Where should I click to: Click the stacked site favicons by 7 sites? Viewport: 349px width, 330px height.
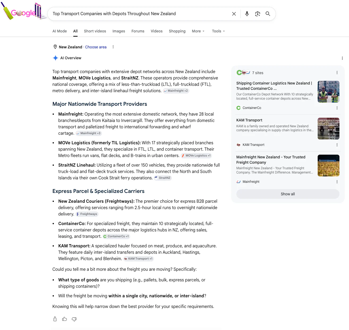[x=243, y=73]
